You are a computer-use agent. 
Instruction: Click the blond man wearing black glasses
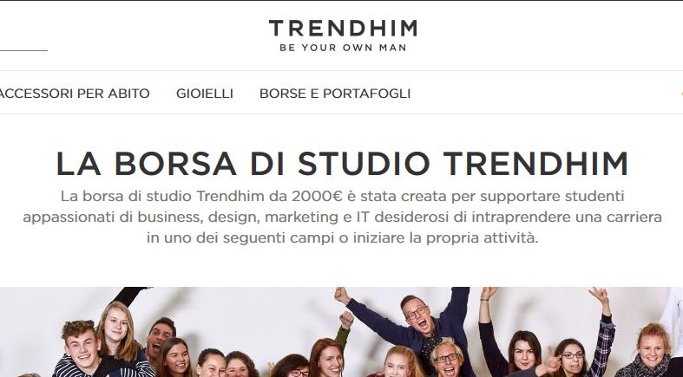coord(447,358)
